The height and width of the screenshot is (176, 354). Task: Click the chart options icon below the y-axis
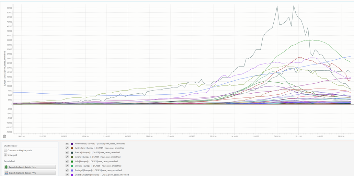(4, 136)
